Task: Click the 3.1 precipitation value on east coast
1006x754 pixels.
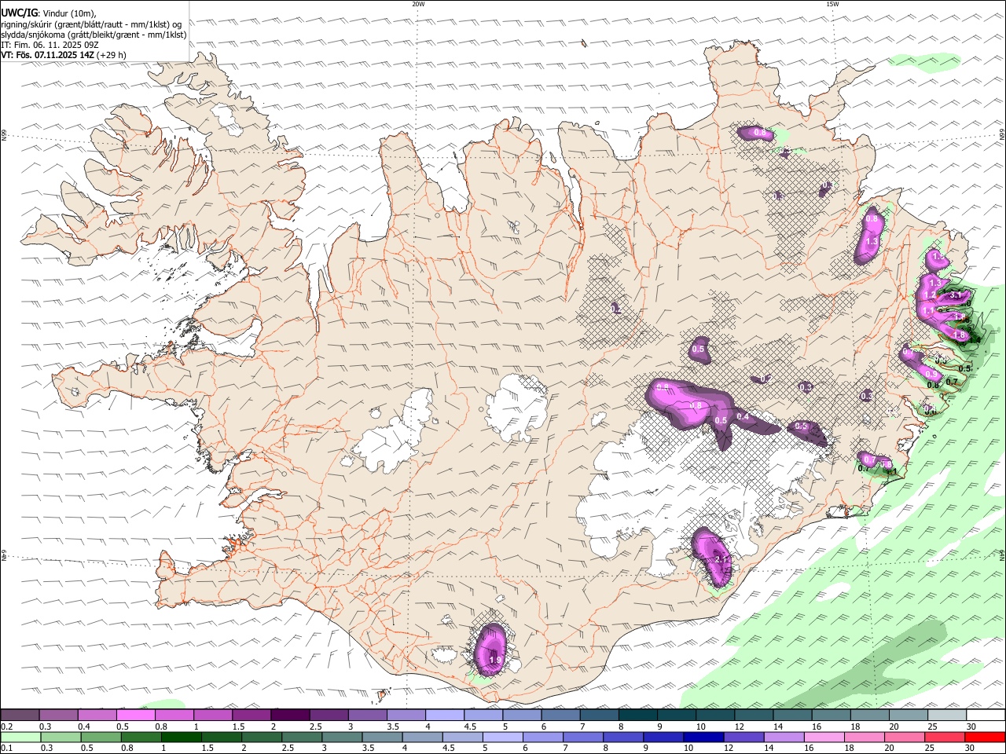Action: 956,295
